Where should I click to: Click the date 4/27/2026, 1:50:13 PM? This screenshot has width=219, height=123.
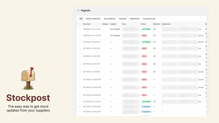point(91,42)
